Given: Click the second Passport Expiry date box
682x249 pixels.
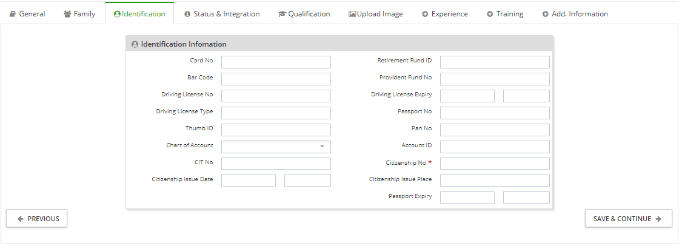Looking at the screenshot, I should pyautogui.click(x=526, y=198).
